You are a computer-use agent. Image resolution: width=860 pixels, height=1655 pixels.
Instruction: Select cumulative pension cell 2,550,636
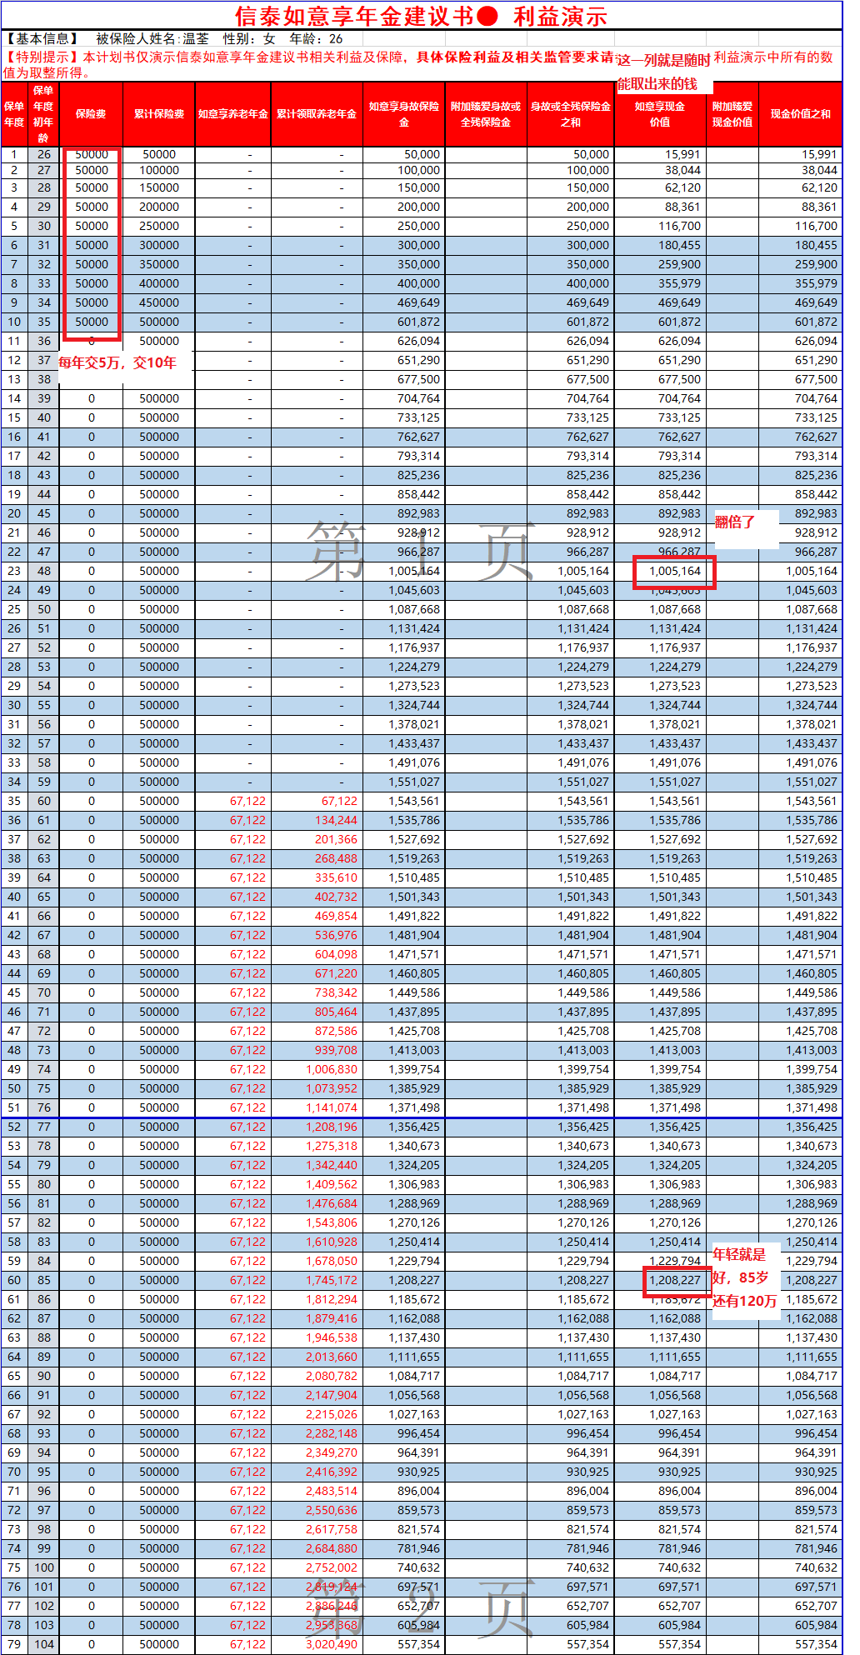click(317, 1510)
